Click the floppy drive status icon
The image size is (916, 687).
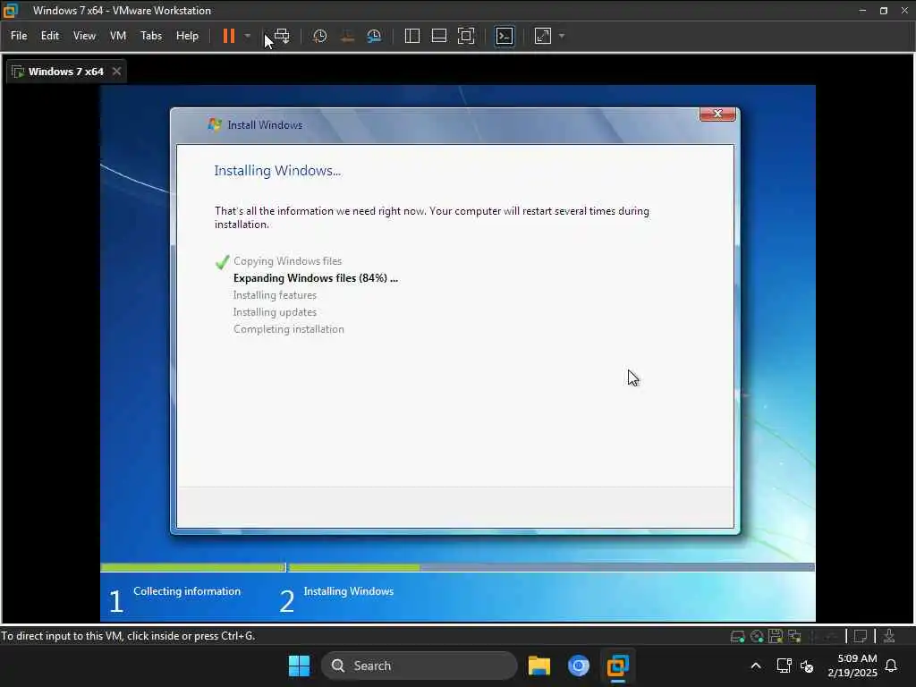click(x=776, y=636)
